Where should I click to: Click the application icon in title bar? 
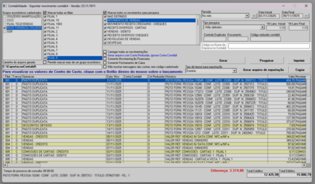(5, 6)
